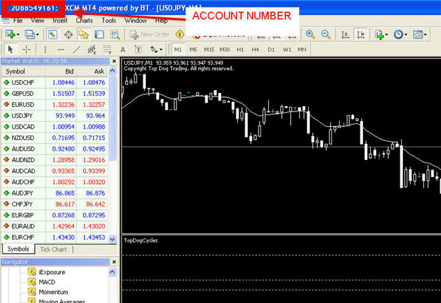The height and width of the screenshot is (303, 441).
Task: Open the Window menu
Action: (x=136, y=21)
